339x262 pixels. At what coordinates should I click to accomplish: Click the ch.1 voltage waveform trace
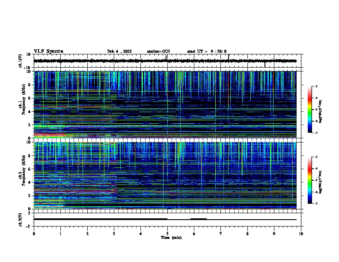click(165, 61)
